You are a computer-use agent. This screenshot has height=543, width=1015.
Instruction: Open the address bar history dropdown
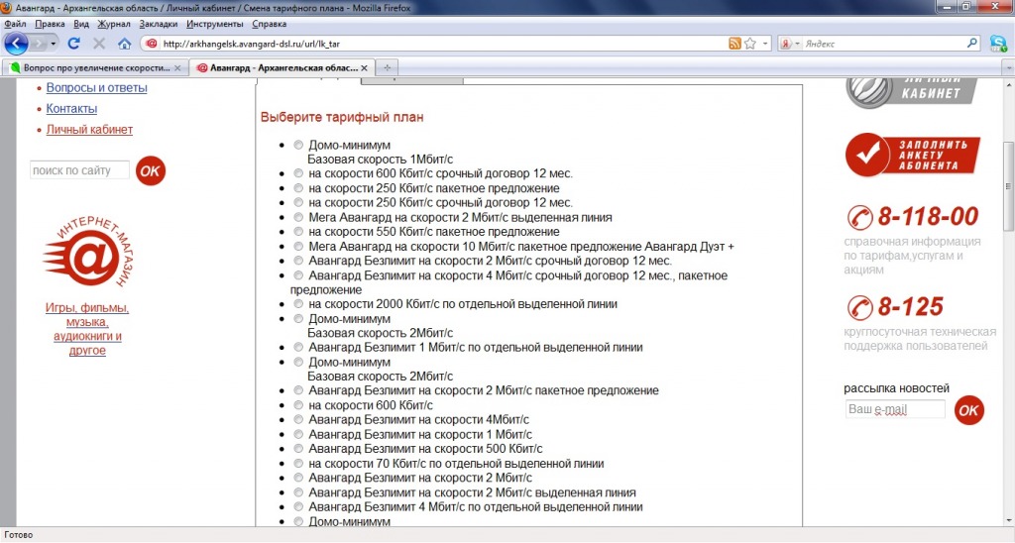point(766,44)
